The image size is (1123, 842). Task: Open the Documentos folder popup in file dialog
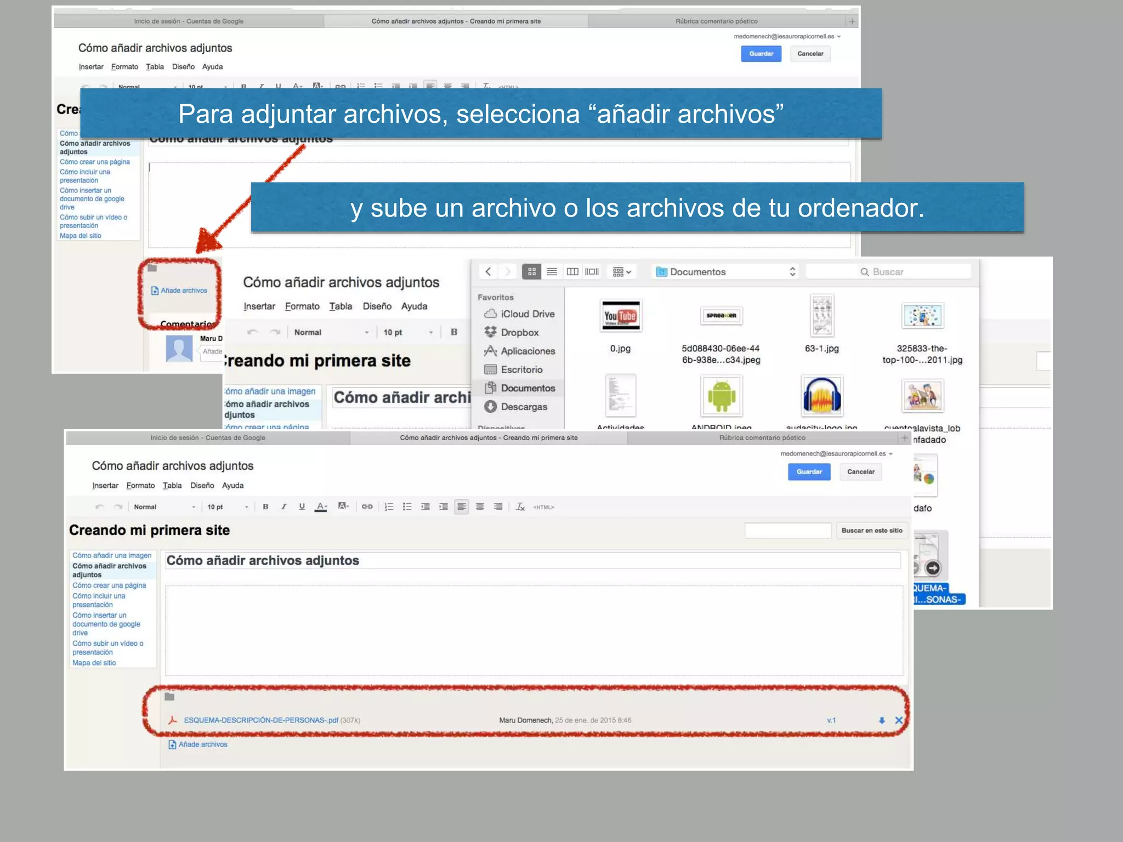pyautogui.click(x=725, y=271)
